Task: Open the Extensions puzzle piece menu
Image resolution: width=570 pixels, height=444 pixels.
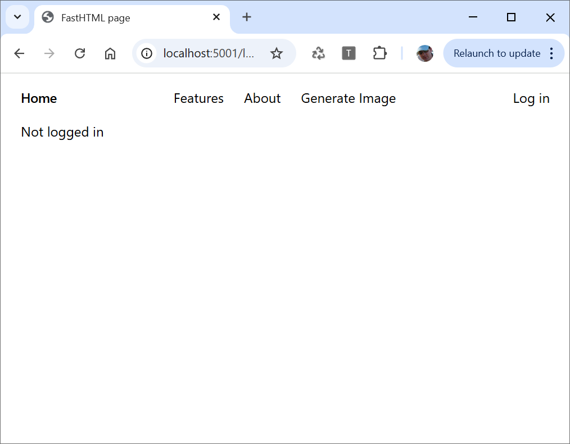Action: [379, 53]
